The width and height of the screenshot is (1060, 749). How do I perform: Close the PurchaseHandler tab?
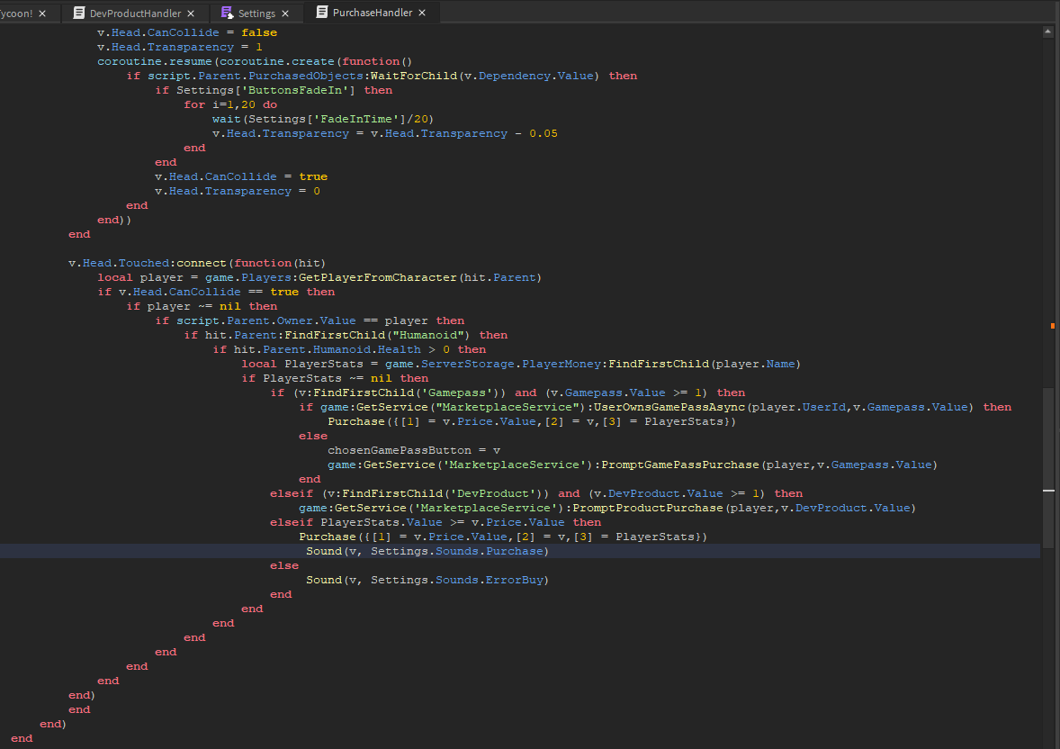coord(423,13)
